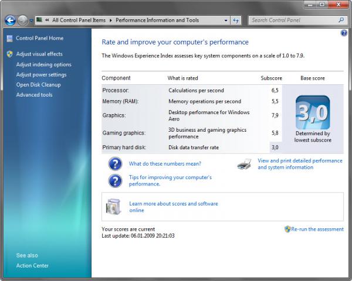Click the Primary hard disk subscore 3,0
Viewport: 352px width, 281px height.
click(275, 148)
